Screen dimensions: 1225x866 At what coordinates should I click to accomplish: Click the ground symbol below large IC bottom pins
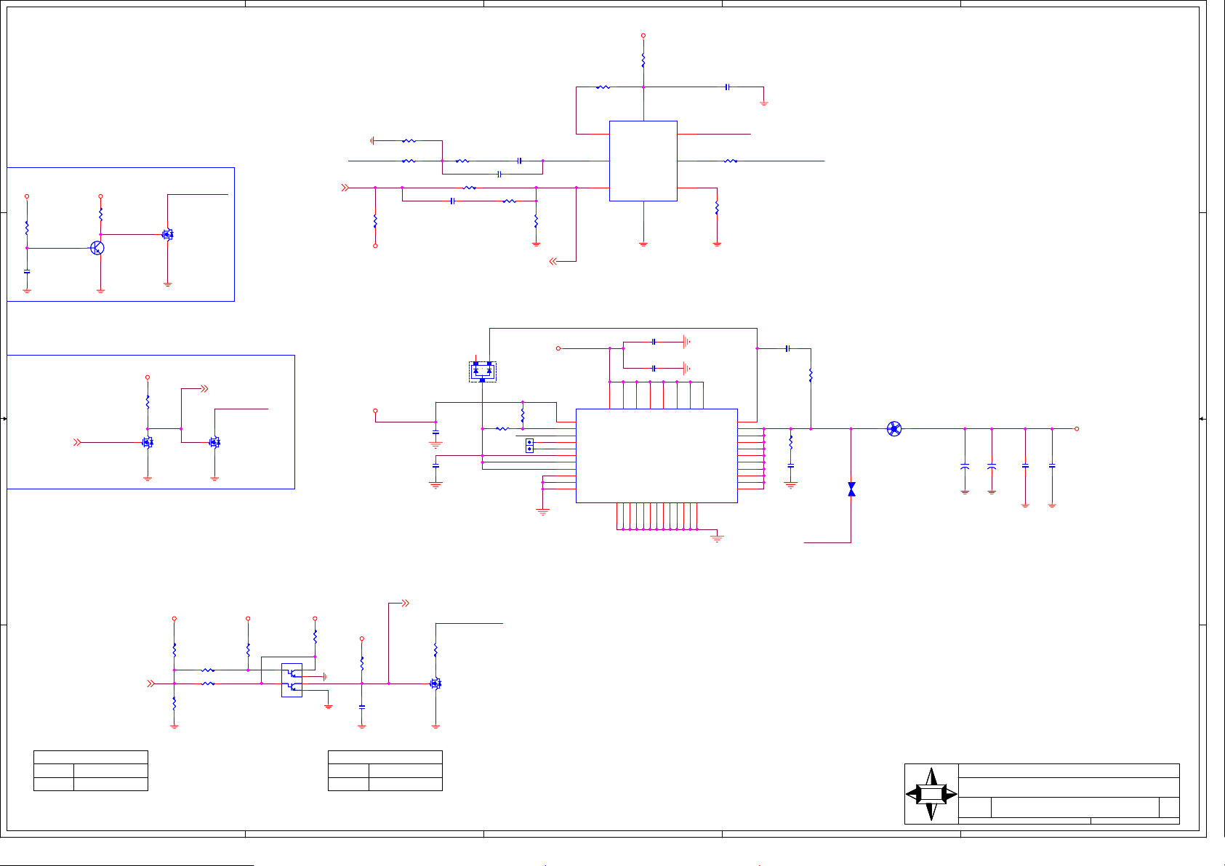(717, 539)
